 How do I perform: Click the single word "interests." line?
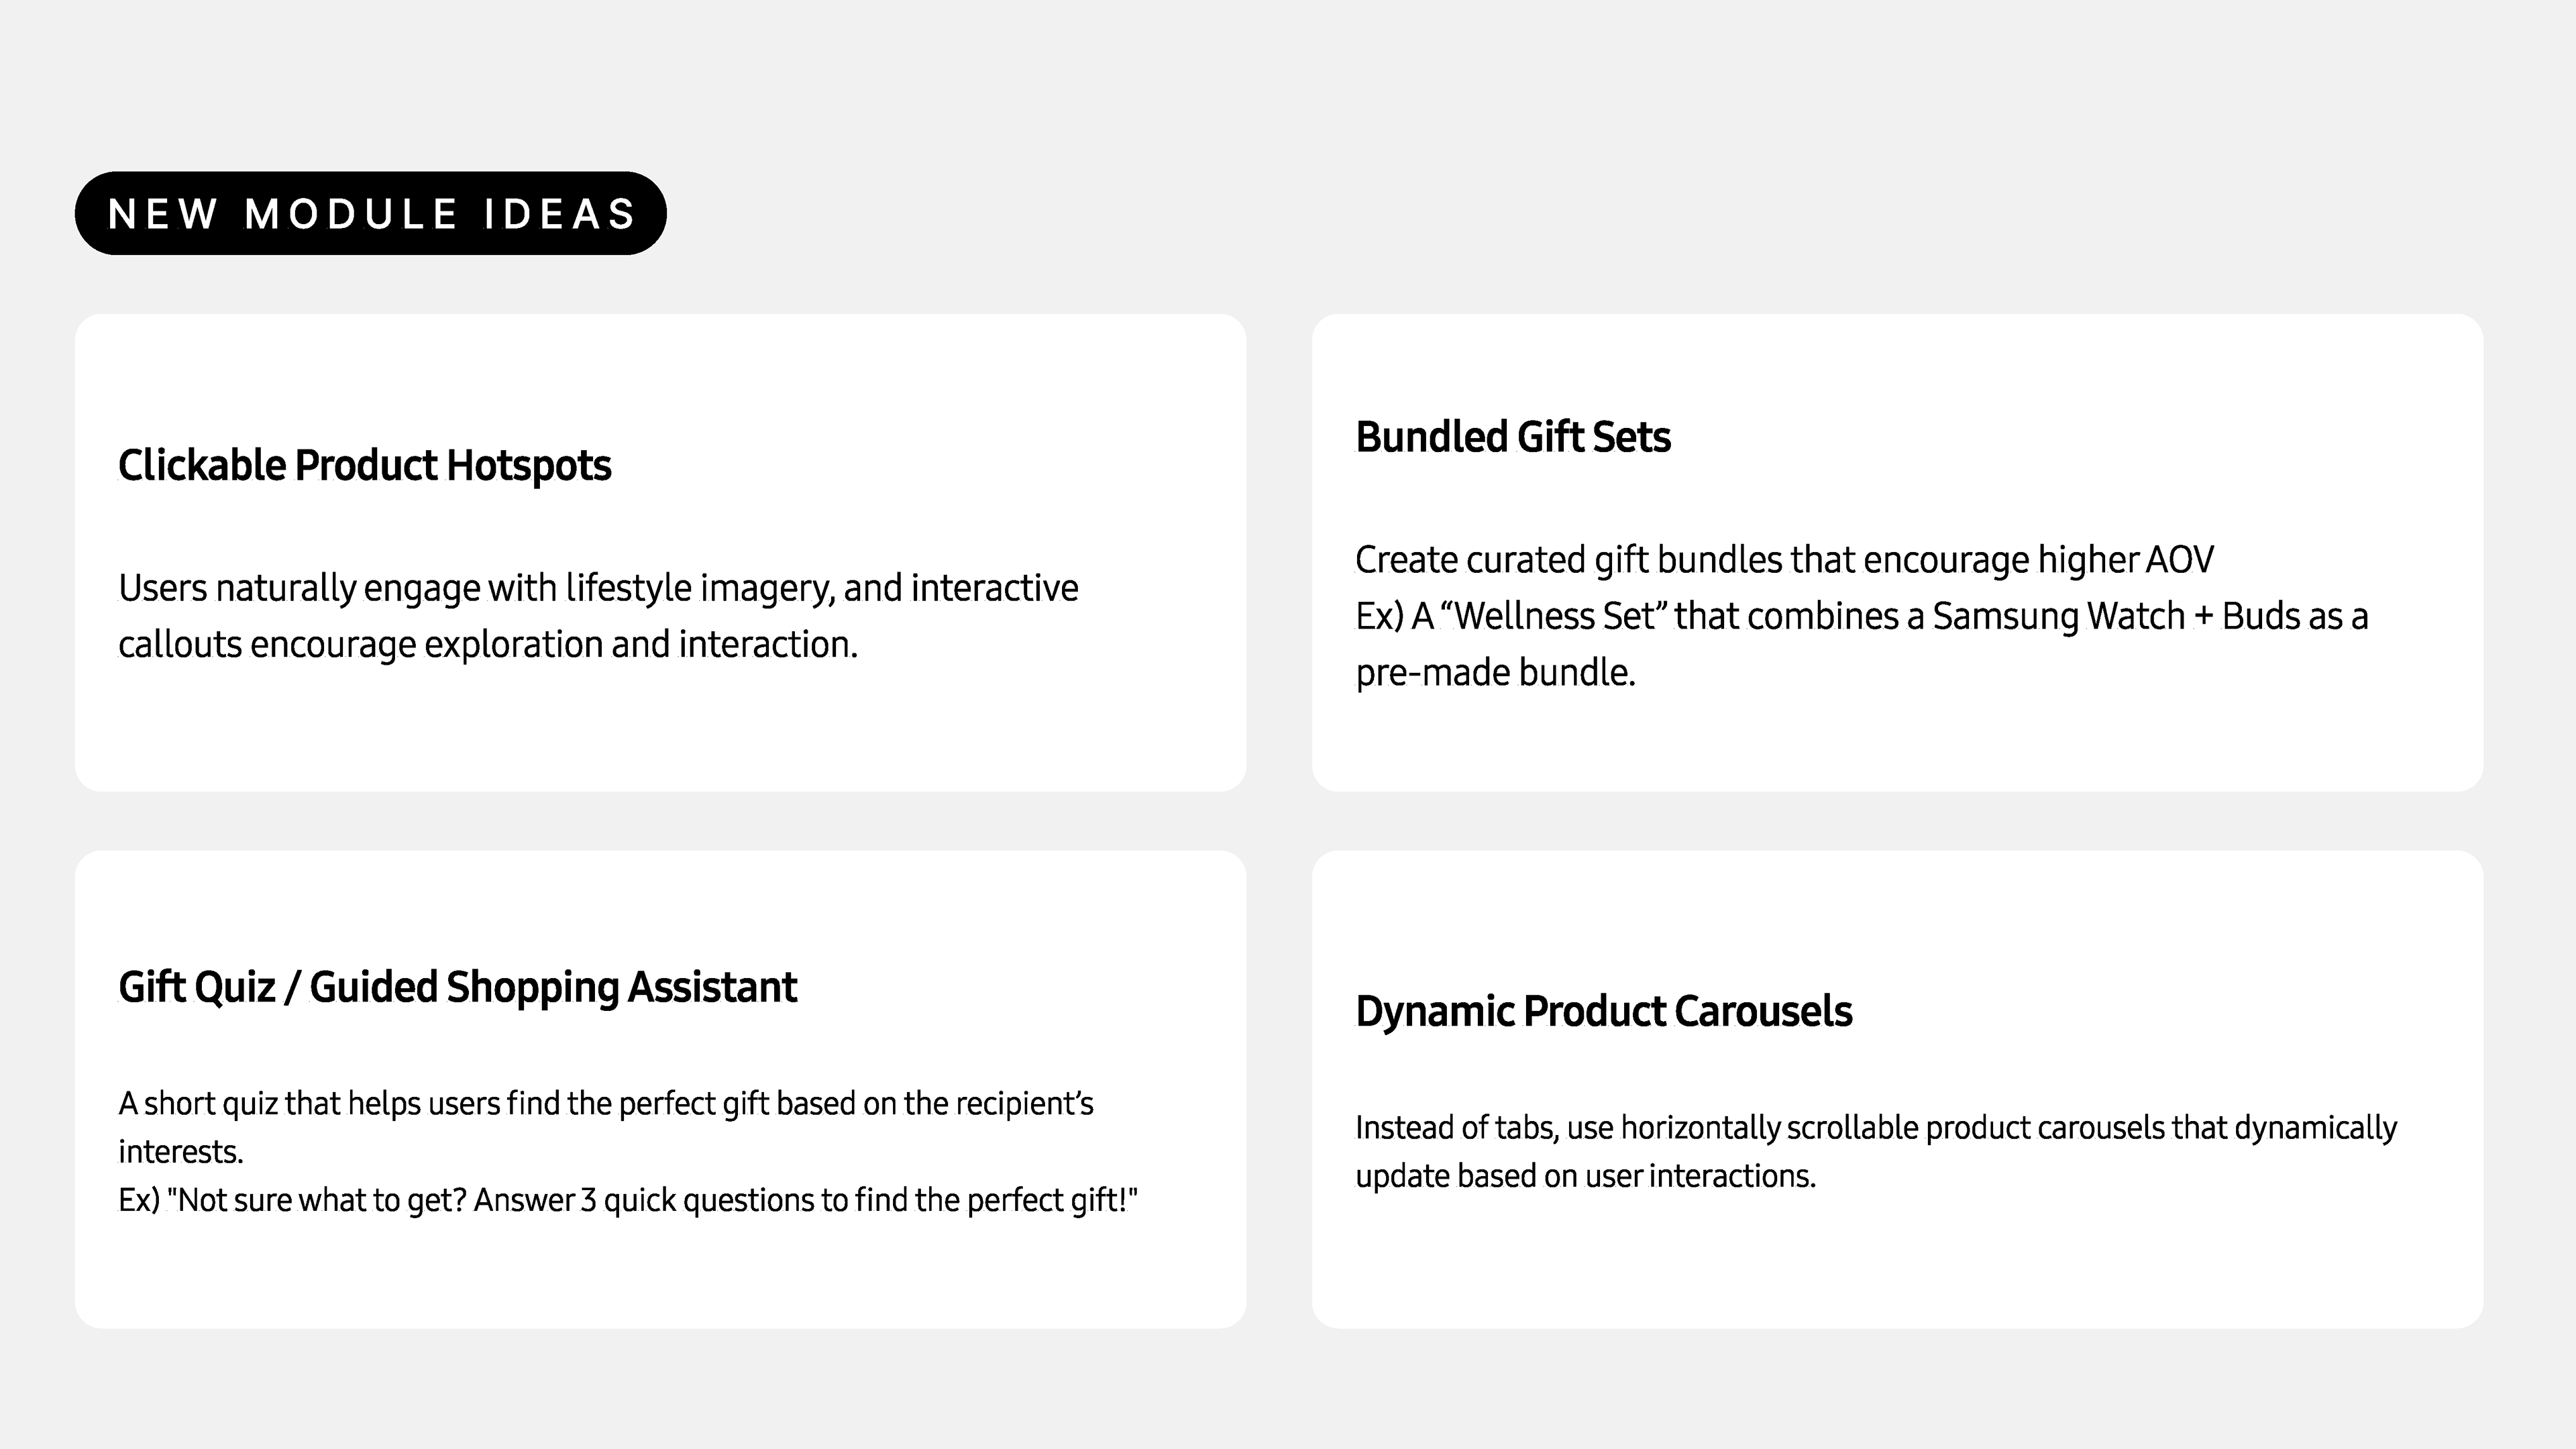(x=181, y=1151)
